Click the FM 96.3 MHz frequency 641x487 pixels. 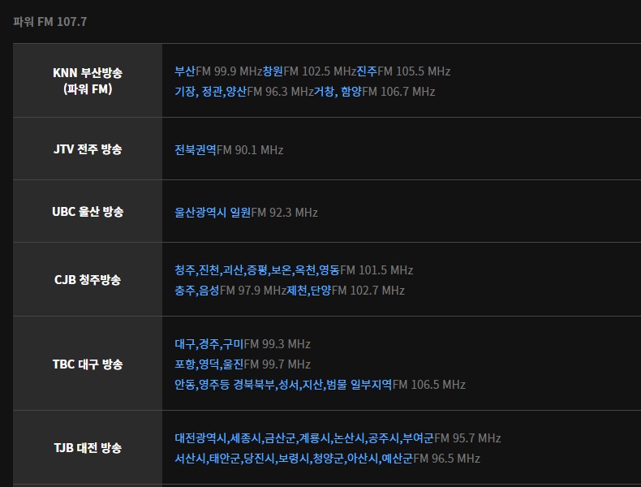280,92
